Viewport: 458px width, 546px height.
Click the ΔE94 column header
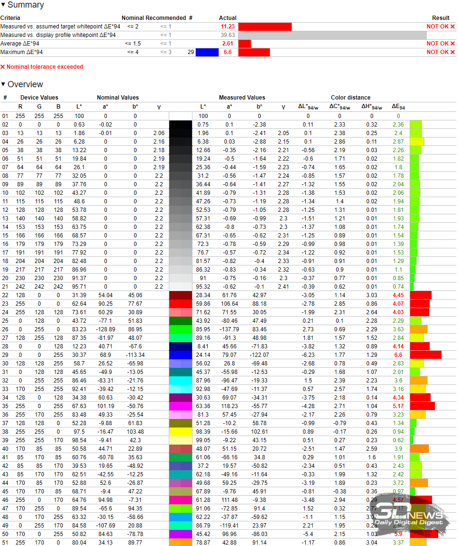pos(398,107)
